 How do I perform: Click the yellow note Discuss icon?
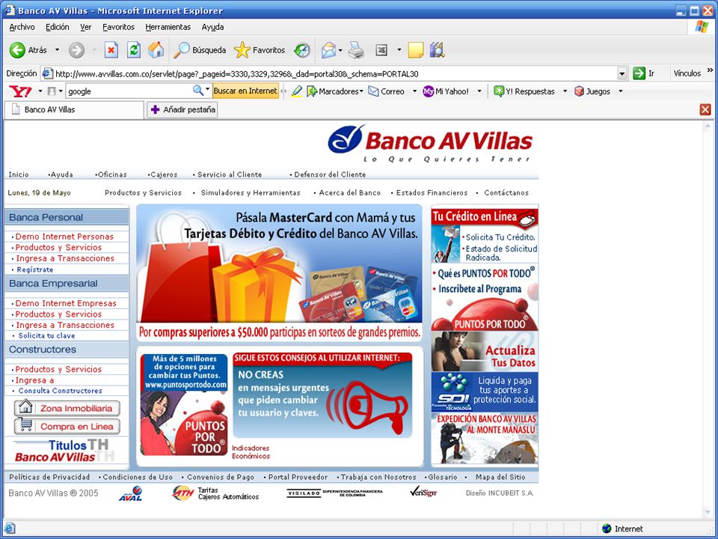coord(415,50)
